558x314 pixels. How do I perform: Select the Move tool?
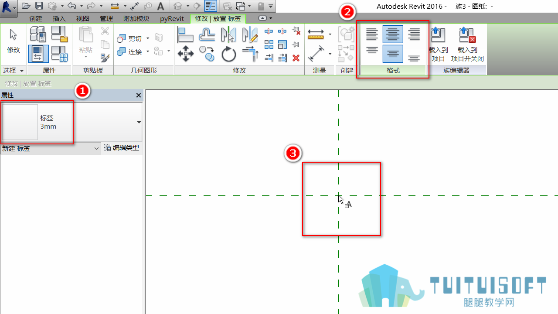pyautogui.click(x=186, y=55)
